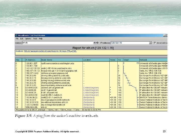
Task: Select node spiff.cseresearch.cs.washington.edu
Action: point(58,63)
